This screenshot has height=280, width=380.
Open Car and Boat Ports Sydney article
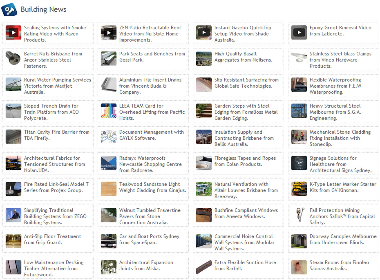tap(149, 240)
